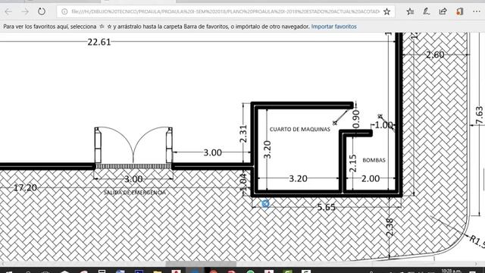Screen dimensions: 485x273
Task: Reload the page with the refresh icon
Action: (x=42, y=12)
